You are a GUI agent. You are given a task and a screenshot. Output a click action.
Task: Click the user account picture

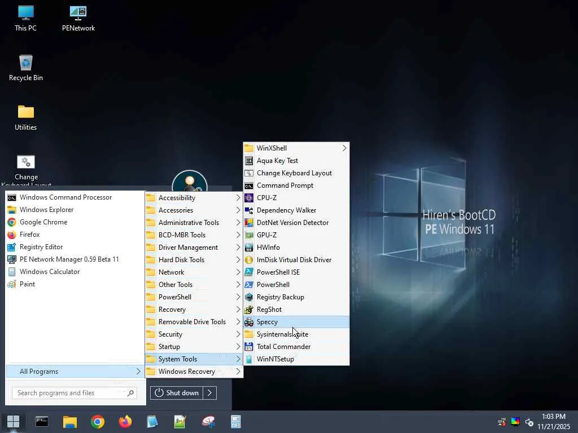coord(190,181)
